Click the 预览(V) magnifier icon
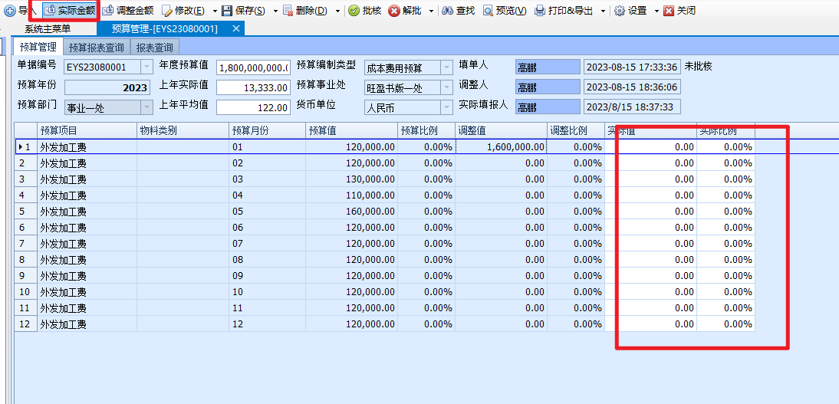The image size is (839, 404). [488, 10]
